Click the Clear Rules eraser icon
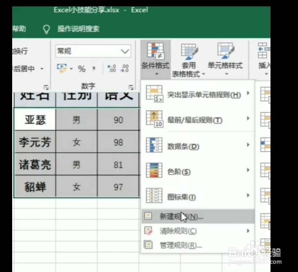This screenshot has width=298, height=272. tap(148, 231)
